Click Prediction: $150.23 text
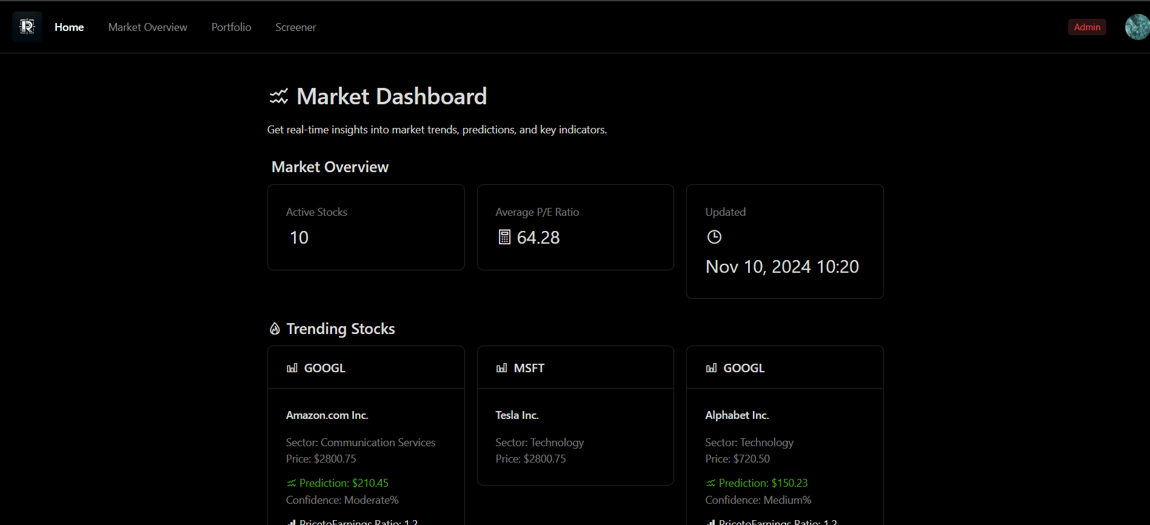 [x=763, y=483]
